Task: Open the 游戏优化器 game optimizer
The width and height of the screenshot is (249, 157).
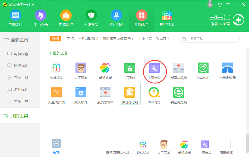Action: [130, 94]
